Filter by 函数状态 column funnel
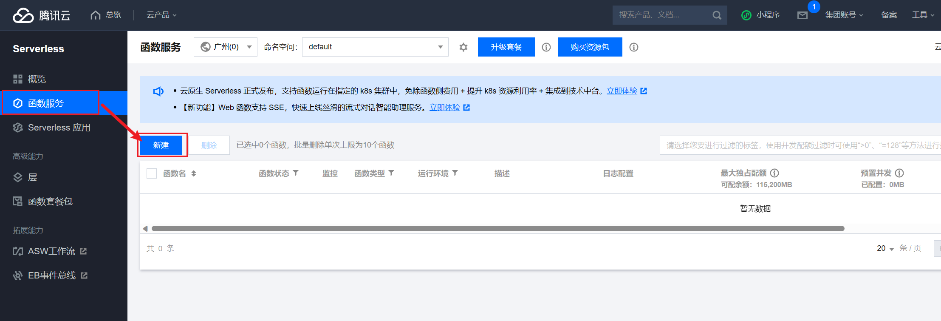941x321 pixels. tap(296, 173)
